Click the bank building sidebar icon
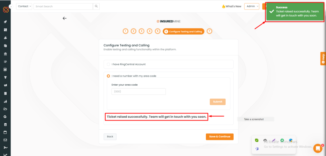This screenshot has width=326, height=156. click(5, 54)
